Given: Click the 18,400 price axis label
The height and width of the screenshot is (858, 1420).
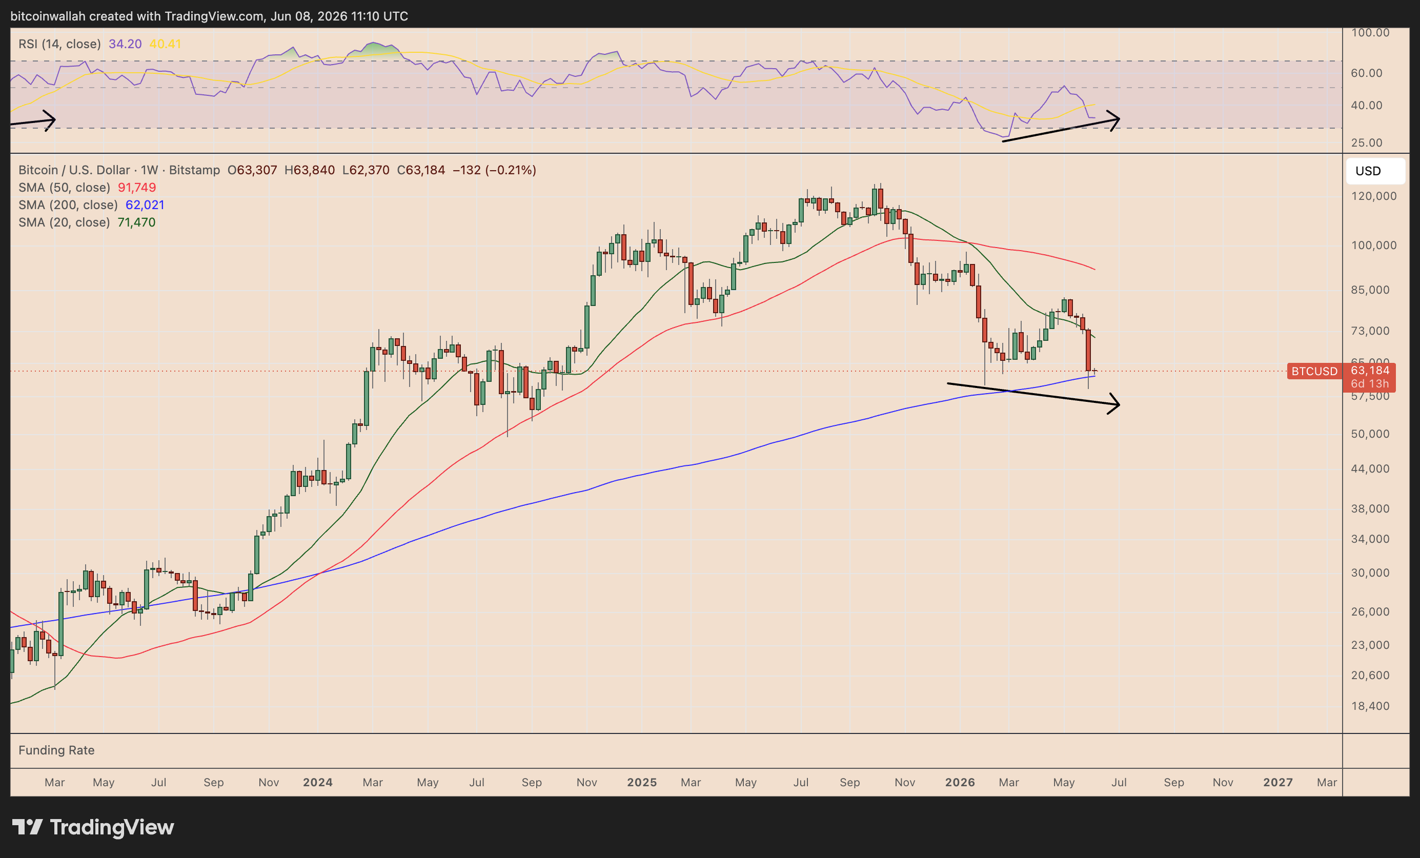Looking at the screenshot, I should [1370, 706].
